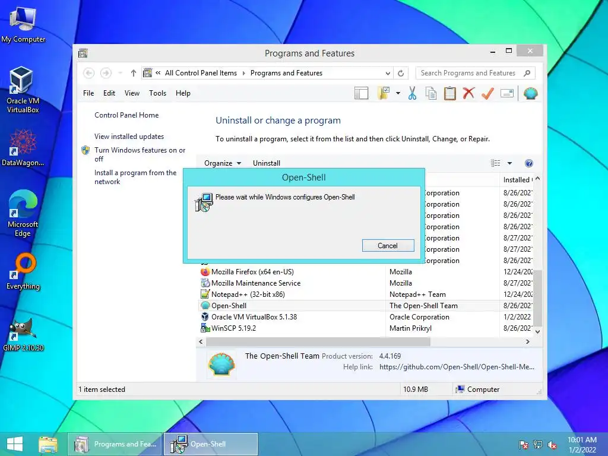Click All Control Panel Items breadcrumb
This screenshot has height=456, width=608.
coord(201,73)
